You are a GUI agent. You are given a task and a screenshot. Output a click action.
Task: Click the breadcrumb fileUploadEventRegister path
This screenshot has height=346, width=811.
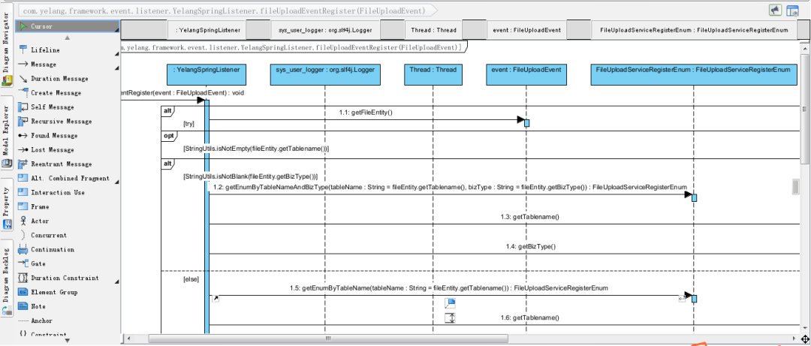pyautogui.click(x=225, y=11)
